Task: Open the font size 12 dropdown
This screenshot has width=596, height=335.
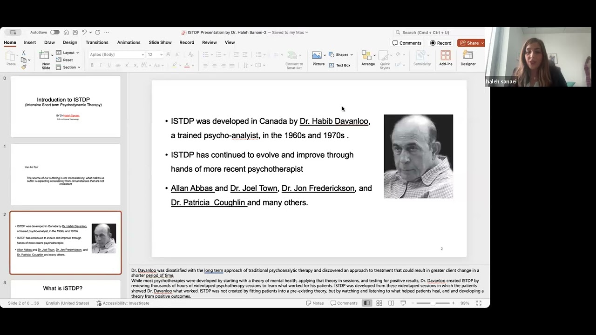Action: tap(161, 55)
